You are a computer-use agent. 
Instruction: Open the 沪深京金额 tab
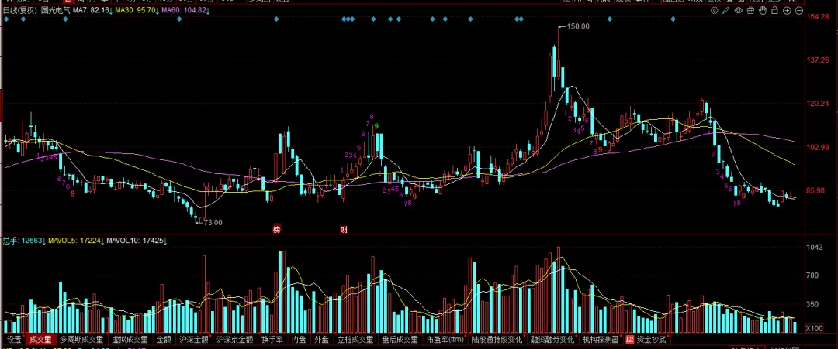234,339
